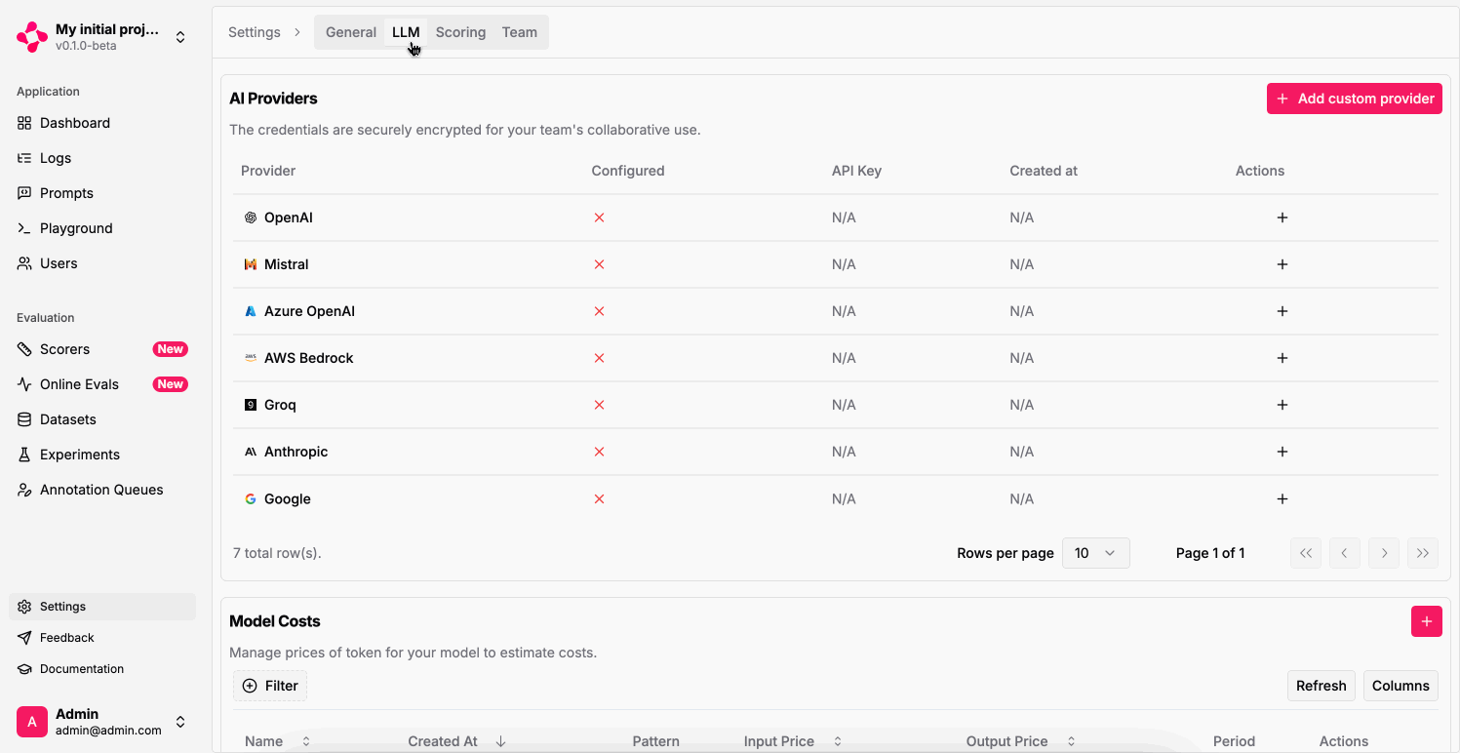The image size is (1460, 753).
Task: Open the Team tab
Action: pos(520,32)
